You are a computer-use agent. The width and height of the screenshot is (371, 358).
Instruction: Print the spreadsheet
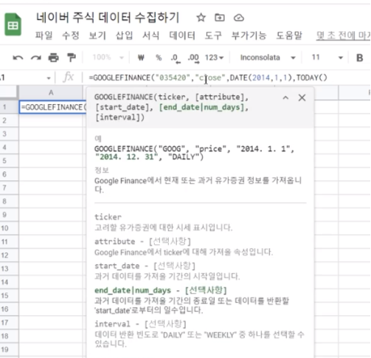[54, 58]
